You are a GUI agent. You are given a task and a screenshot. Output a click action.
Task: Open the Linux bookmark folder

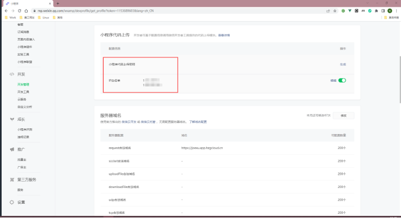click(43, 17)
